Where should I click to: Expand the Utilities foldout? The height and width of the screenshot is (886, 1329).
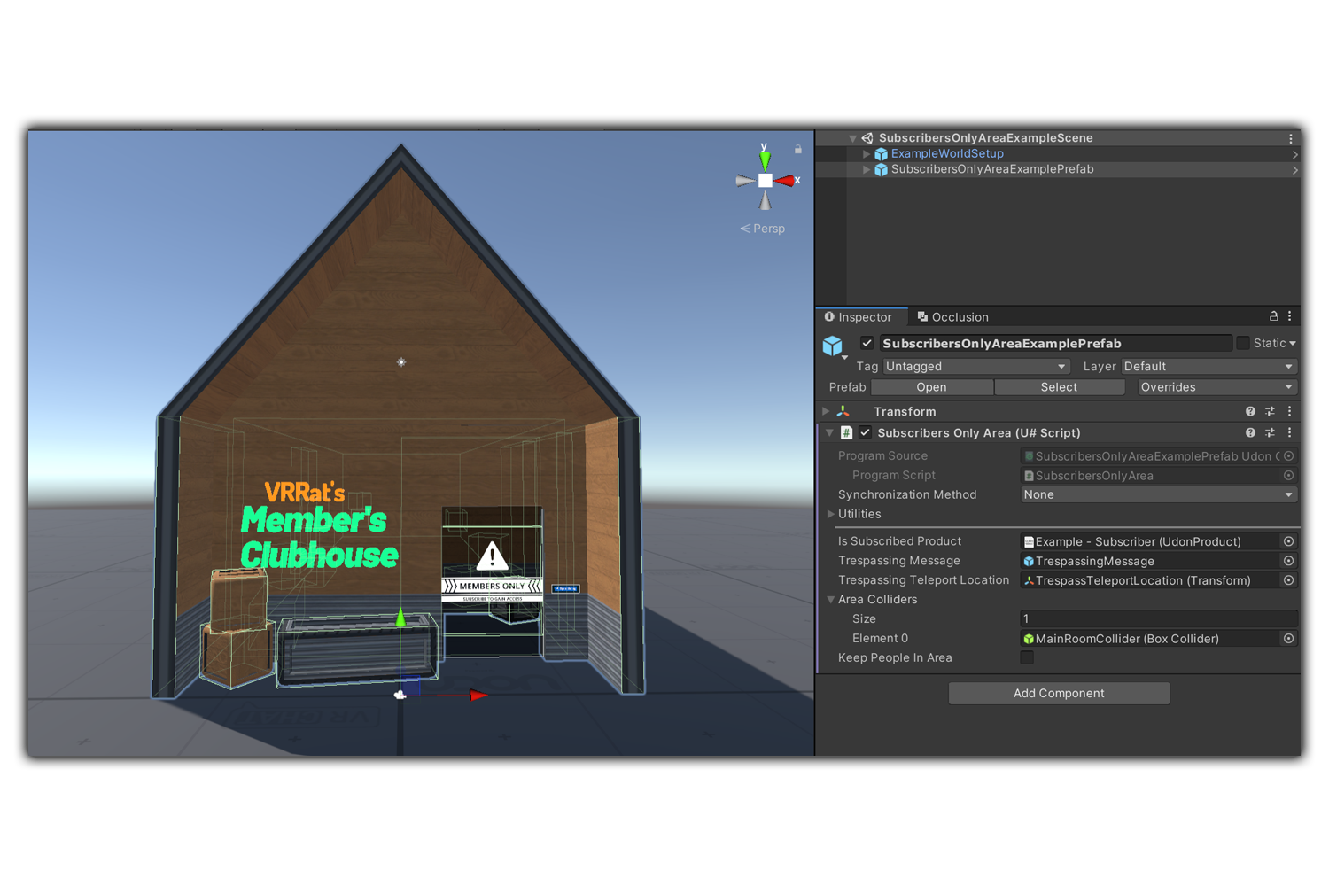tap(831, 514)
